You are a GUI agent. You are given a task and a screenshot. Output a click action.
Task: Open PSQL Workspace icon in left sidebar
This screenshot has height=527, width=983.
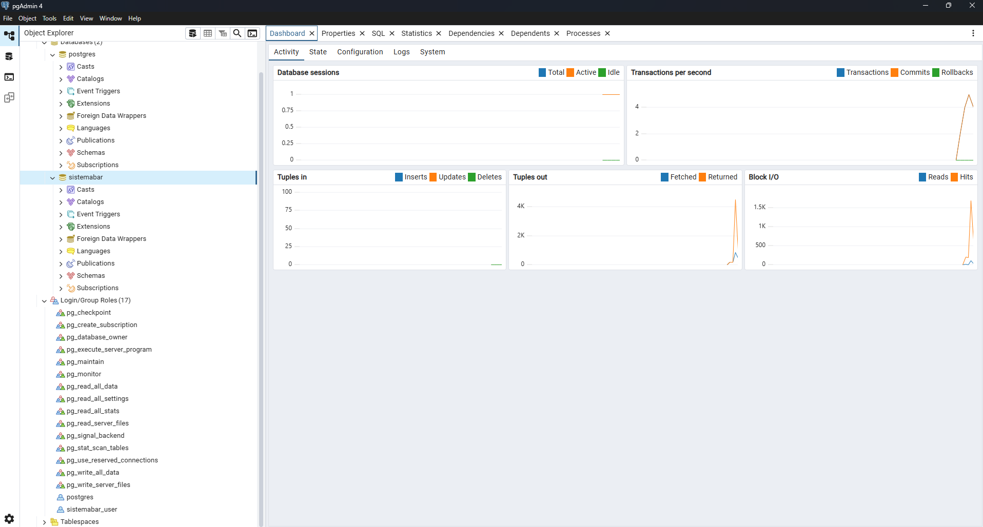click(9, 77)
